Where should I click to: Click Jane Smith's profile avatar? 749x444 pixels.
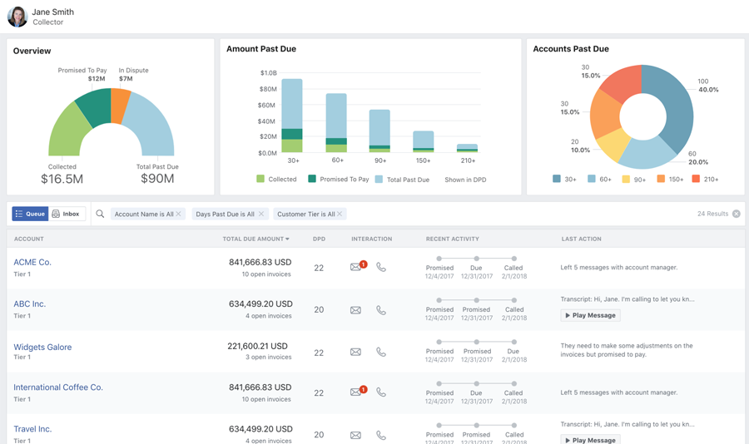17,17
